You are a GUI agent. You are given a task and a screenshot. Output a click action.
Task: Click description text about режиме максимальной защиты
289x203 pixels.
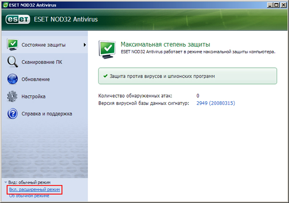click(x=198, y=52)
